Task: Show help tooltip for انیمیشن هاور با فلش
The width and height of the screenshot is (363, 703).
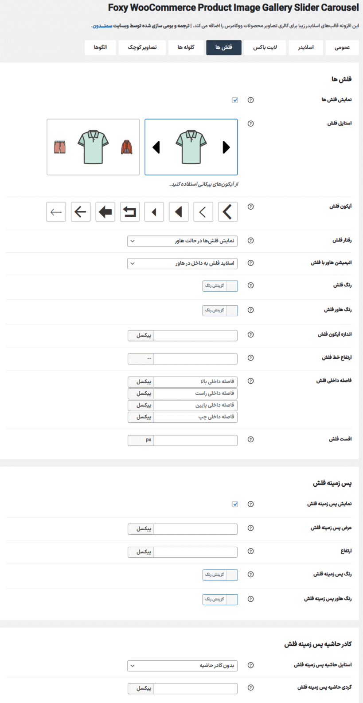Action: [x=250, y=263]
